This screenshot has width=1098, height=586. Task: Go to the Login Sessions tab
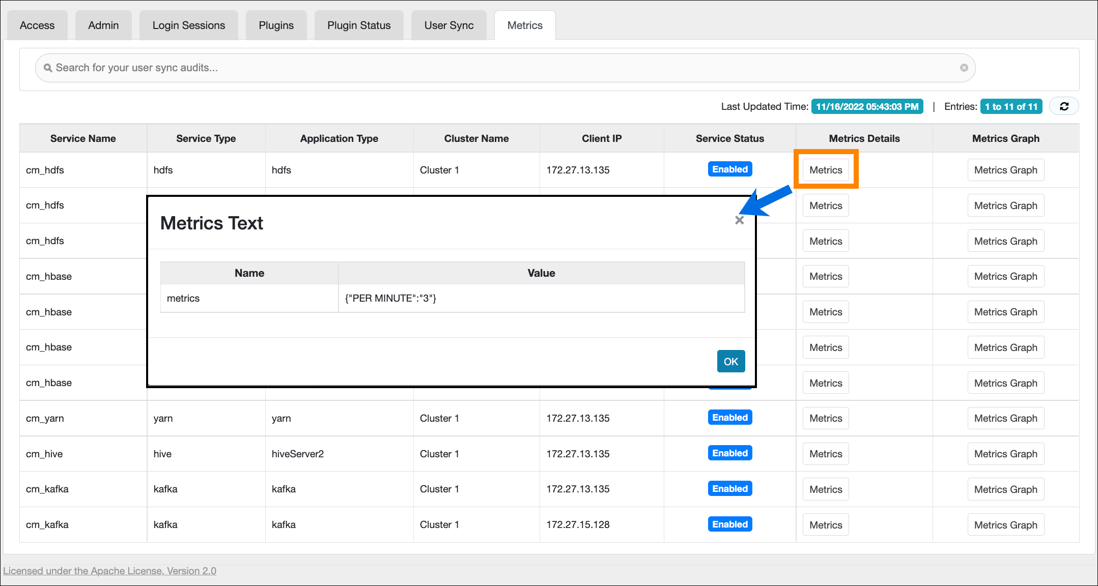(188, 25)
